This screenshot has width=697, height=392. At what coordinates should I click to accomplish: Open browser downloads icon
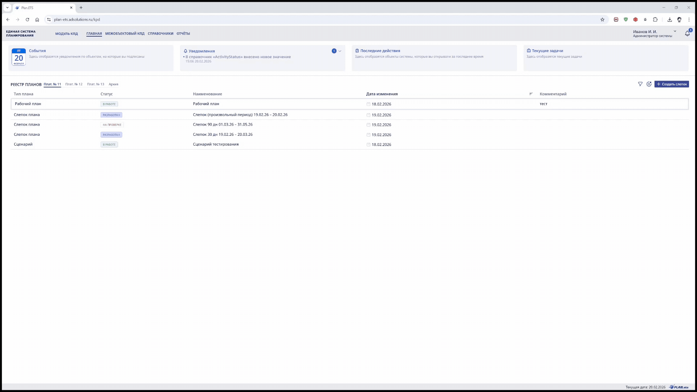coord(669,20)
